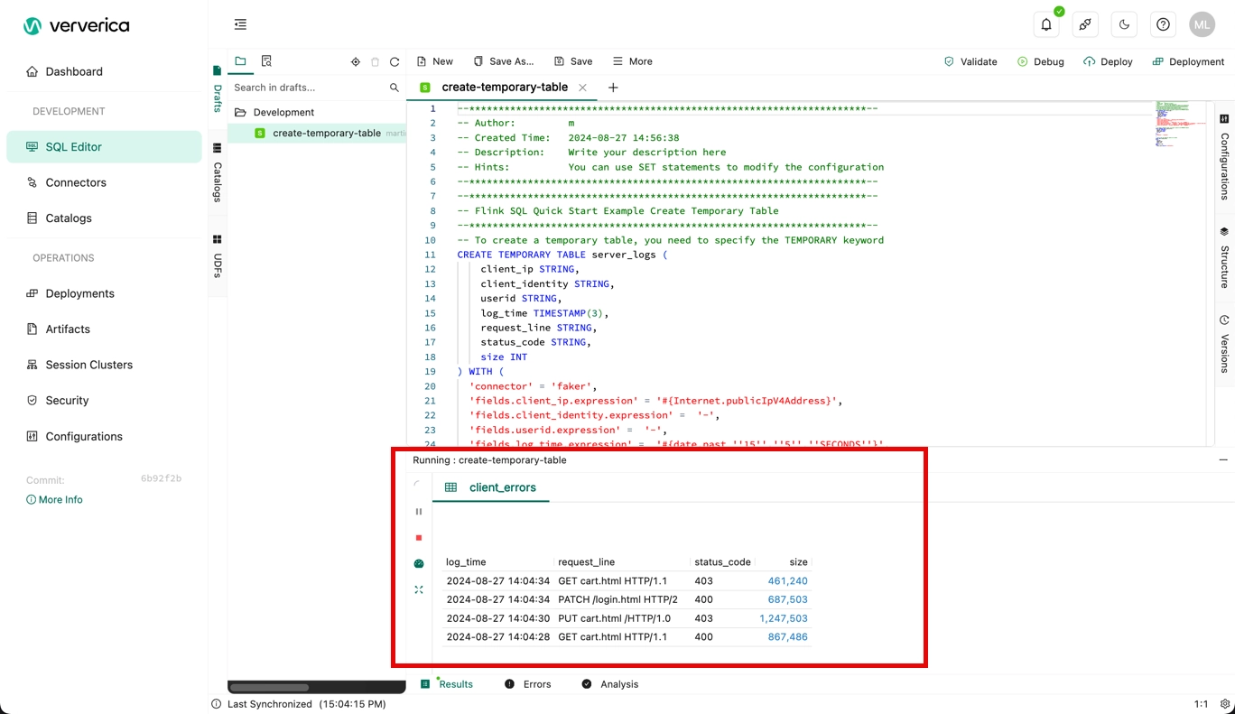This screenshot has width=1235, height=714.
Task: Open the gauge dashboard icon in results
Action: coord(419,563)
